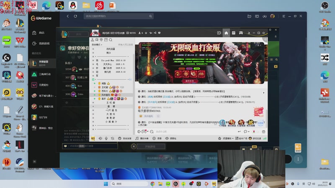Collapse the WeGame sidebar arrow
This screenshot has width=335, height=188.
pos(34,162)
